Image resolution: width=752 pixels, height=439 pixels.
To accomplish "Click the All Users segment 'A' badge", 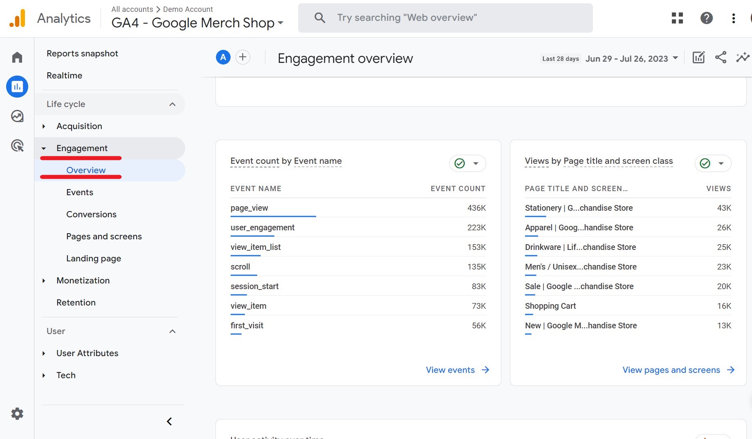I will point(223,57).
